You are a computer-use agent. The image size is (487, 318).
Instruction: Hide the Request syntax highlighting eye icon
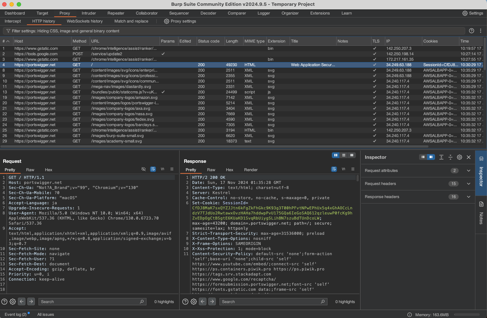point(144,169)
